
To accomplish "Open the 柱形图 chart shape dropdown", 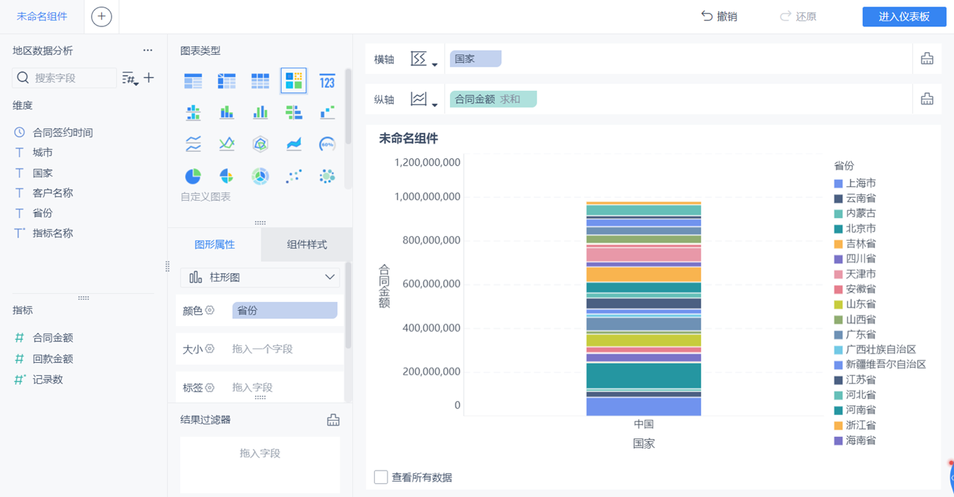I will [260, 277].
